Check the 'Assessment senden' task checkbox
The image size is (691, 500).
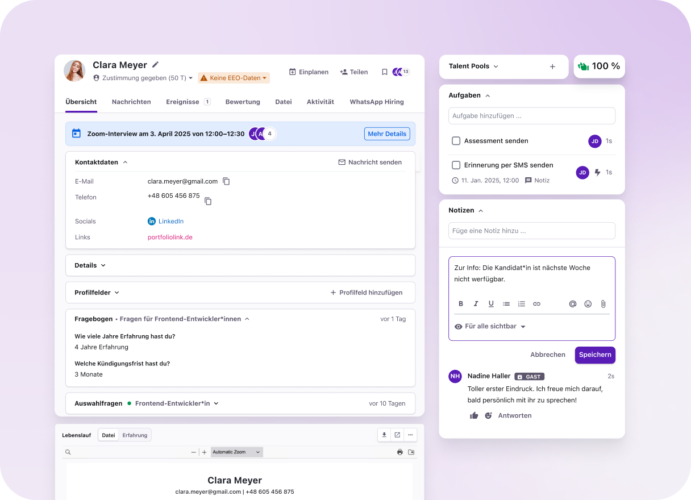coord(456,141)
